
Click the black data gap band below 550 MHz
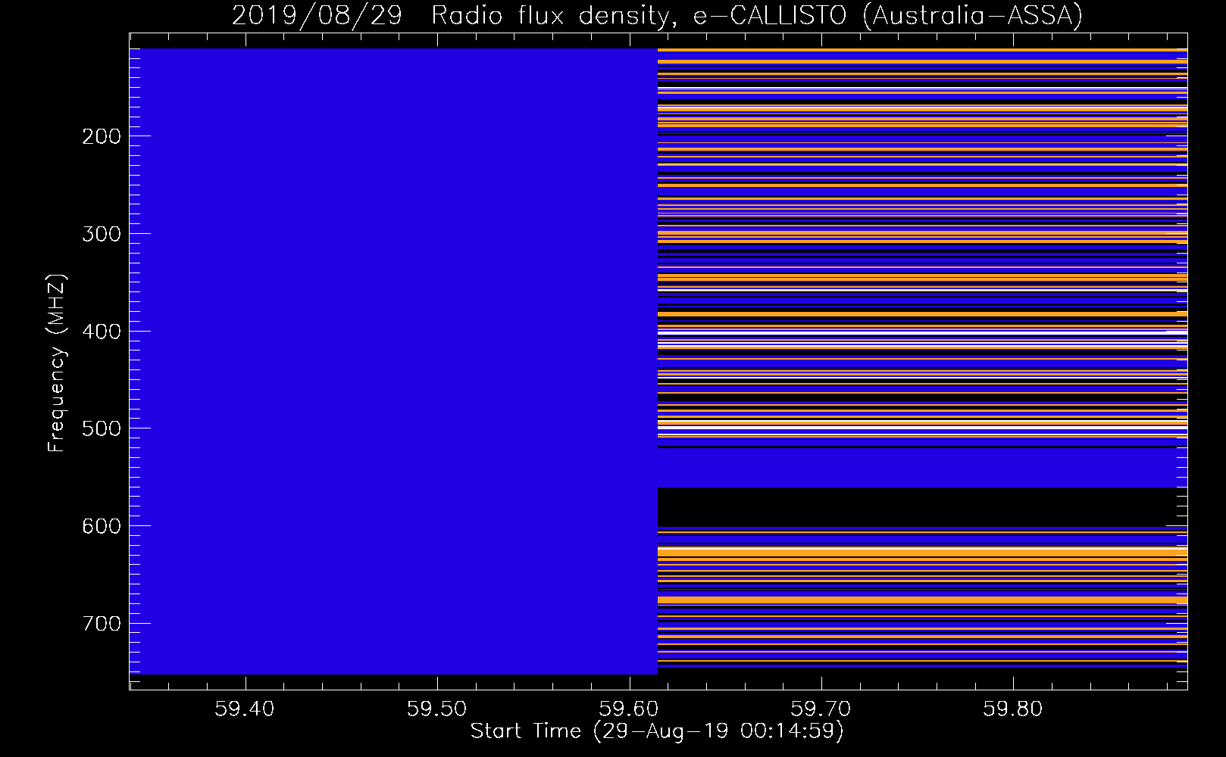922,507
